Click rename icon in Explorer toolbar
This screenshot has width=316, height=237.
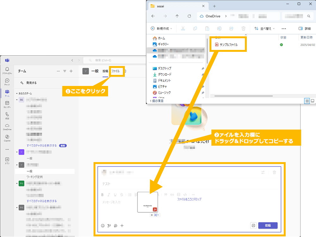pyautogui.click(x=219, y=29)
